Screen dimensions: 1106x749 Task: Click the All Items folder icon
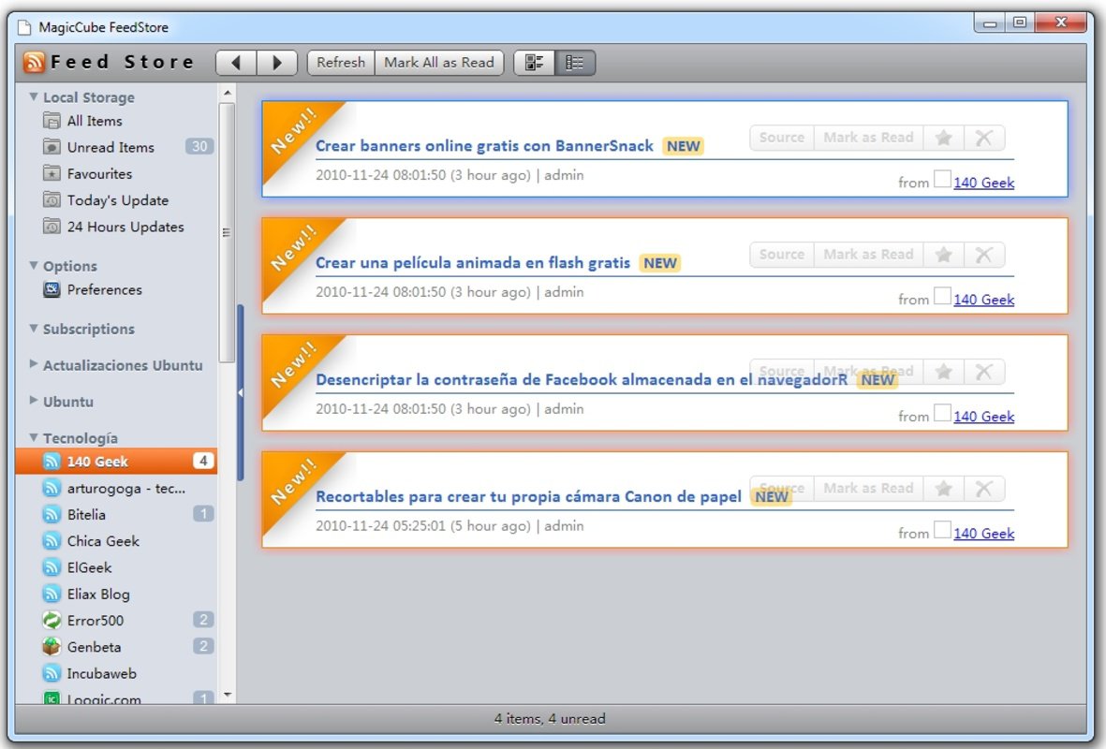[52, 121]
